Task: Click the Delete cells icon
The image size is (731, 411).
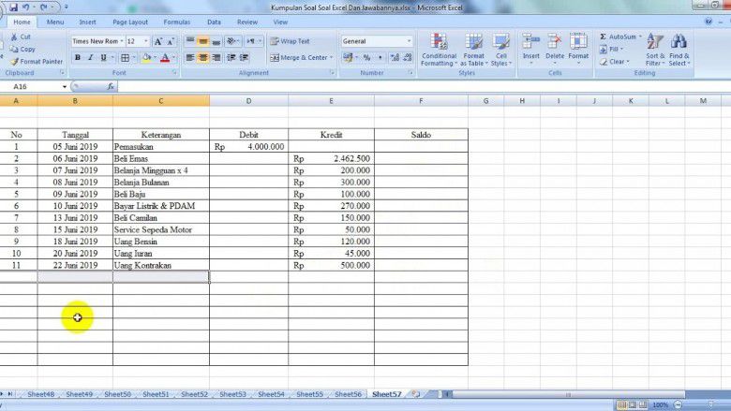Action: click(555, 43)
